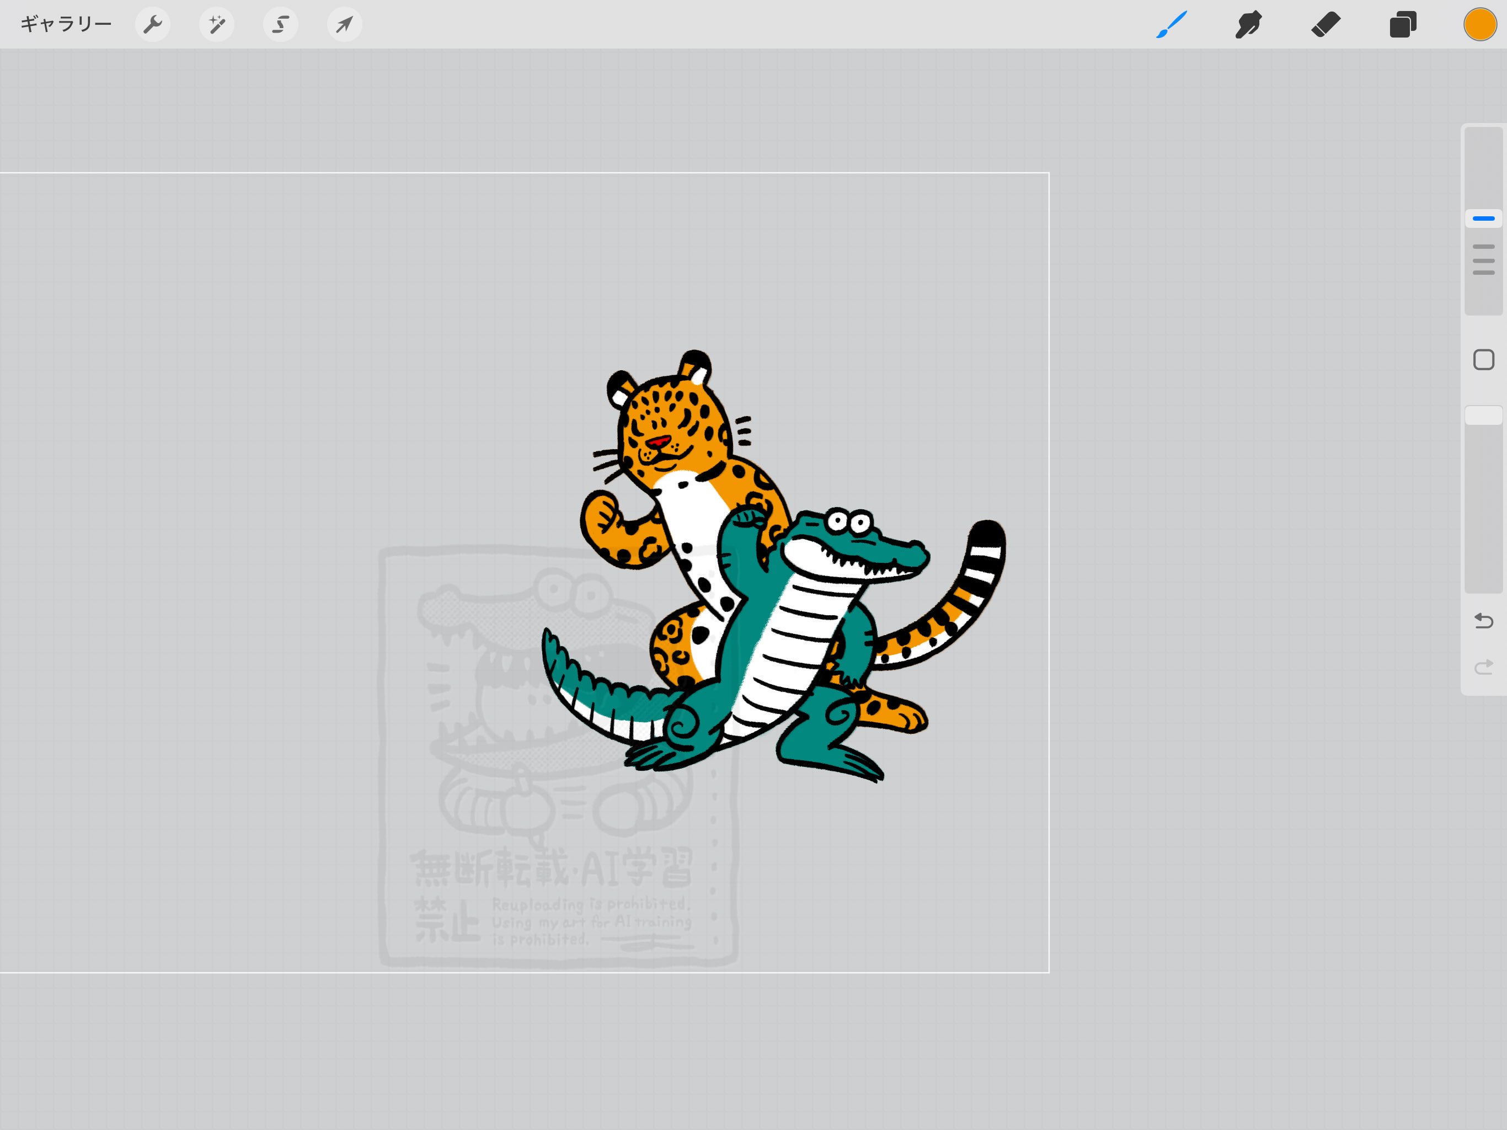Click the blue brush size slider handle
Viewport: 1507px width, 1130px height.
pos(1483,219)
